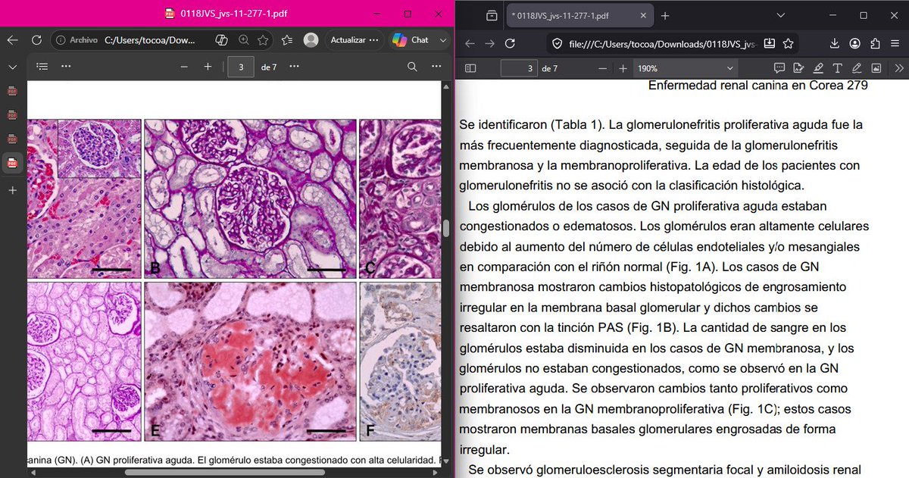
Task: Click the shield icon in Firefox address bar
Action: coord(558,44)
